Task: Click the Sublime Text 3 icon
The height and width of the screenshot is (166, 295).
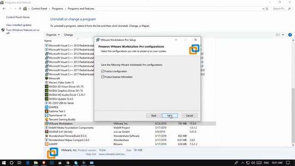Action: (x=47, y=111)
